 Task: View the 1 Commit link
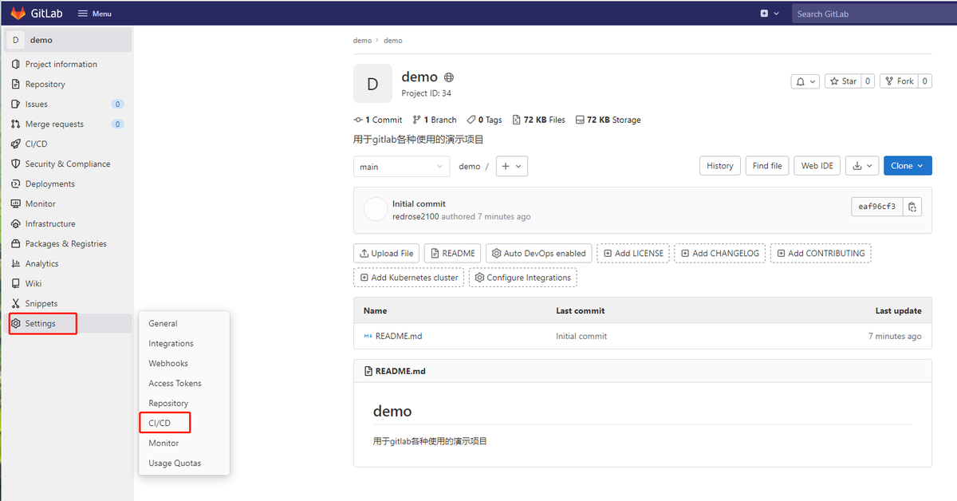(378, 120)
